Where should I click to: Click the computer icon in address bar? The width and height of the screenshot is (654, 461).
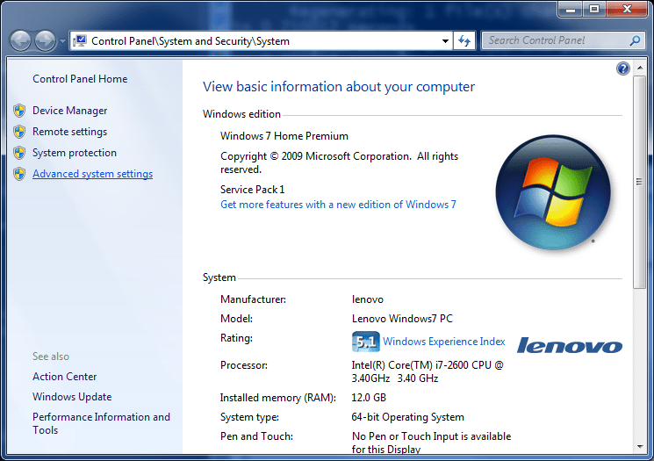click(x=80, y=41)
